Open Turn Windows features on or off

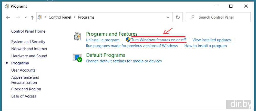pyautogui.click(x=159, y=40)
